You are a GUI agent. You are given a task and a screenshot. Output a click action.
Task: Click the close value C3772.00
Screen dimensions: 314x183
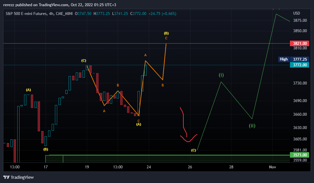[x=138, y=14]
